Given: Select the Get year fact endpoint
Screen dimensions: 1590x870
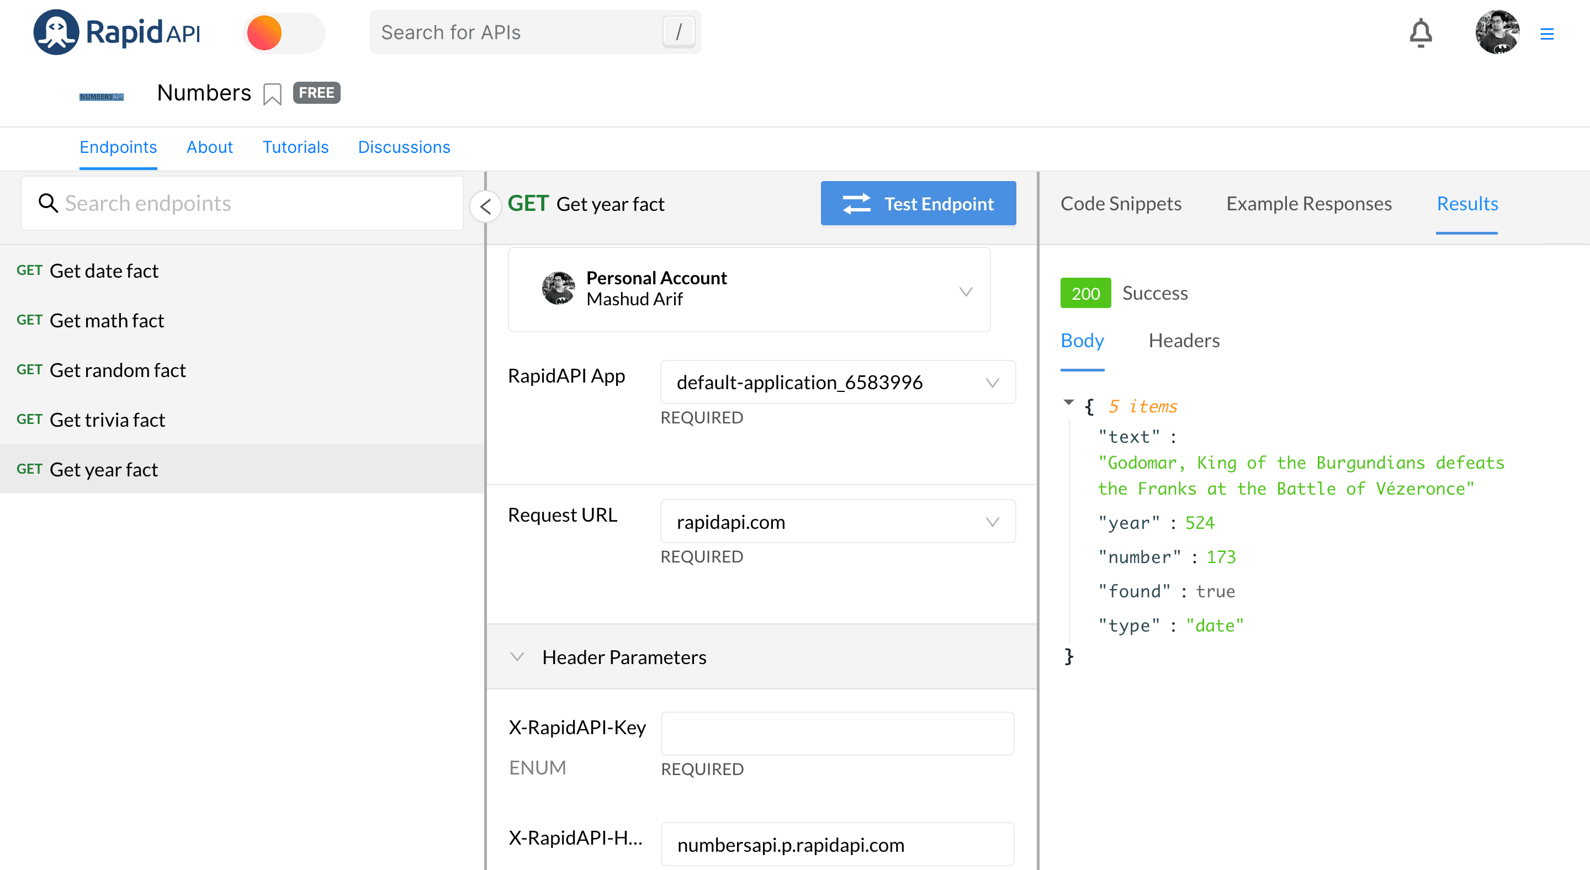Looking at the screenshot, I should (242, 469).
